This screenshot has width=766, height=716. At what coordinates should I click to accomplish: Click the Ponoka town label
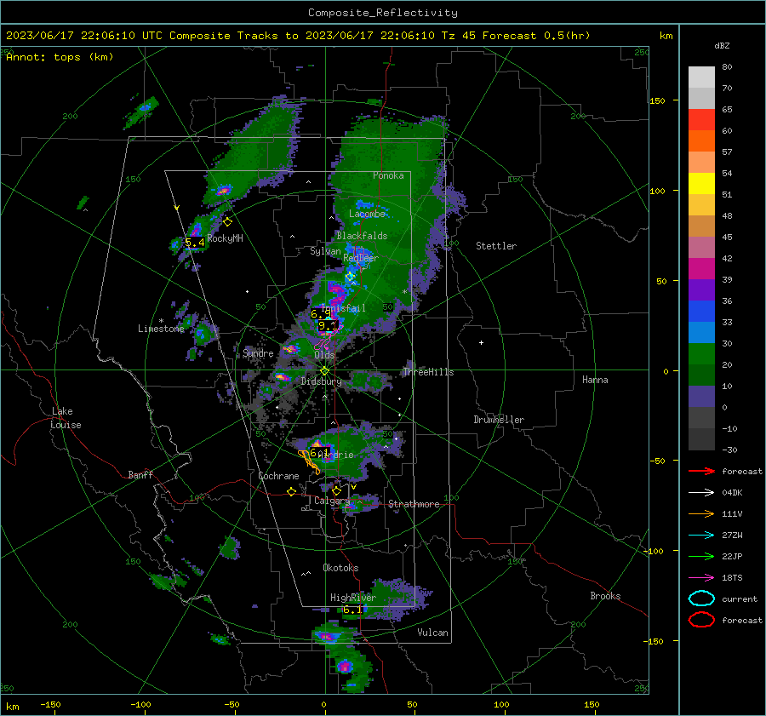pos(388,175)
